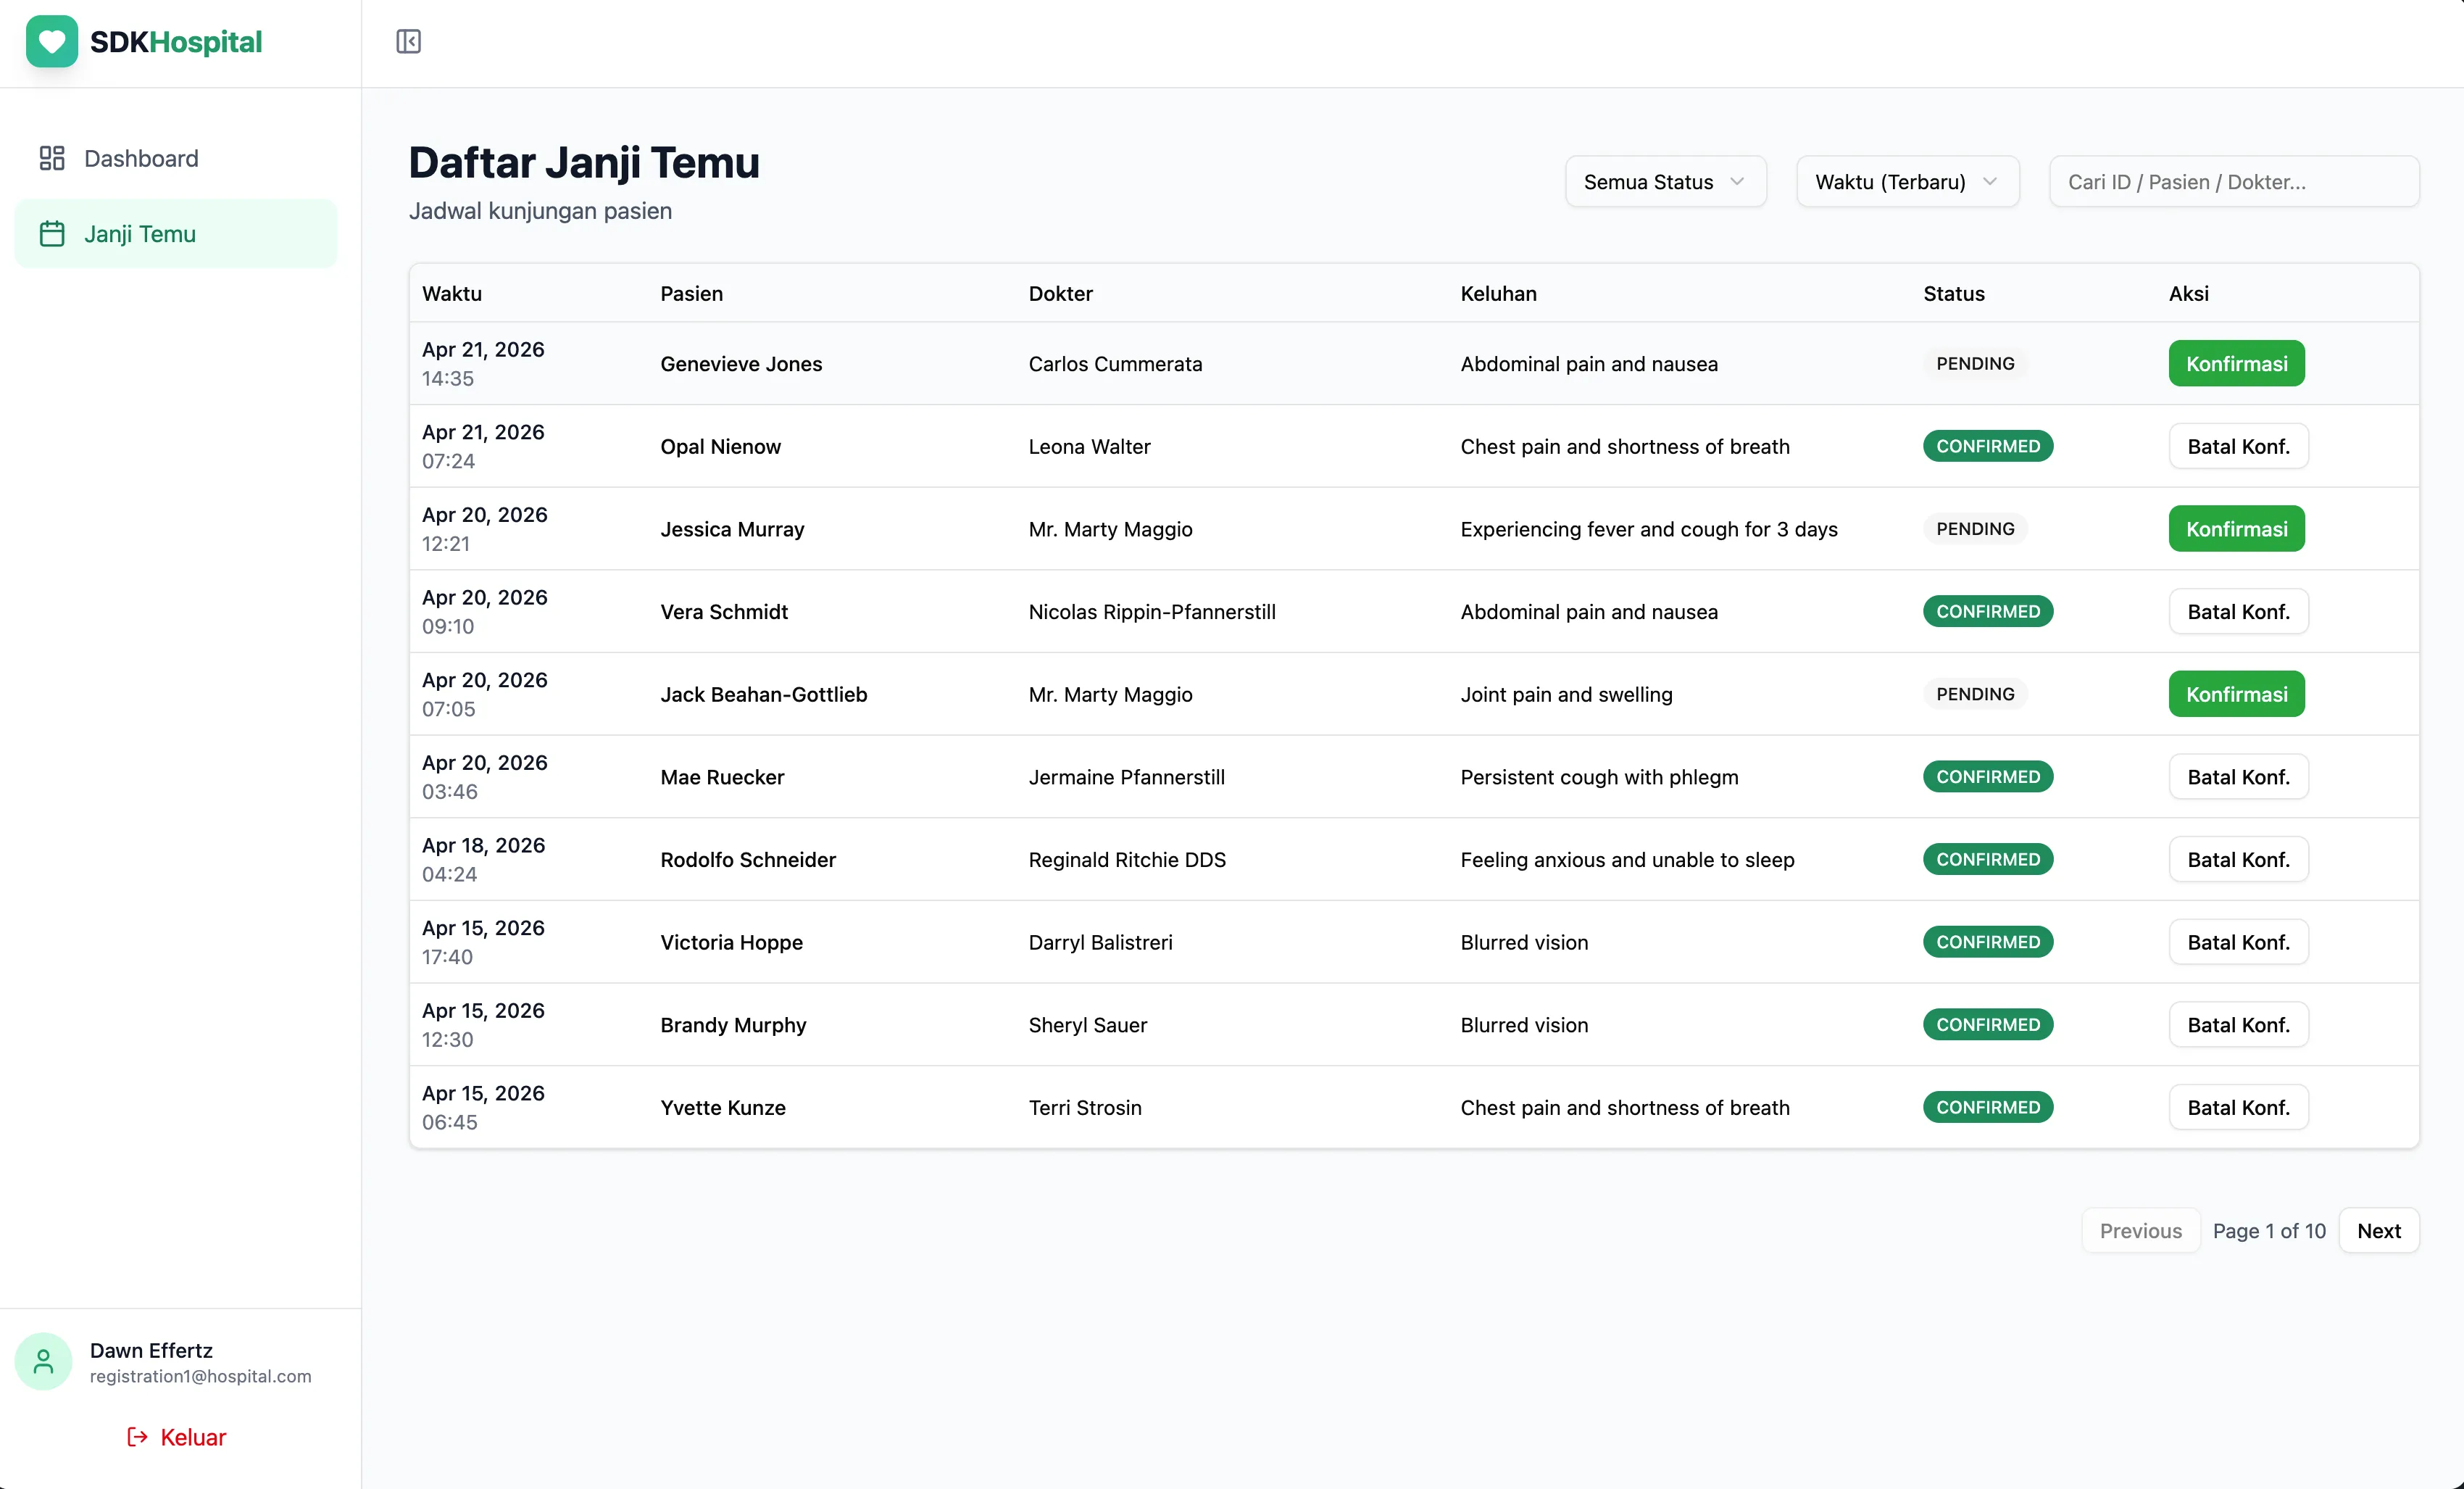Collapse the sidebar panel icon
The image size is (2464, 1489).
click(408, 42)
